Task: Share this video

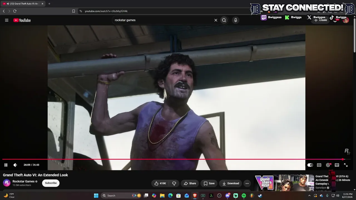Action: tap(190, 183)
